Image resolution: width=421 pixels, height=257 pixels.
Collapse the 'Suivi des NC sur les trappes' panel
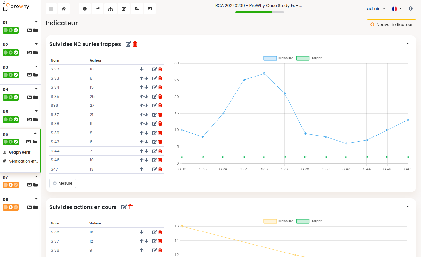tap(408, 44)
